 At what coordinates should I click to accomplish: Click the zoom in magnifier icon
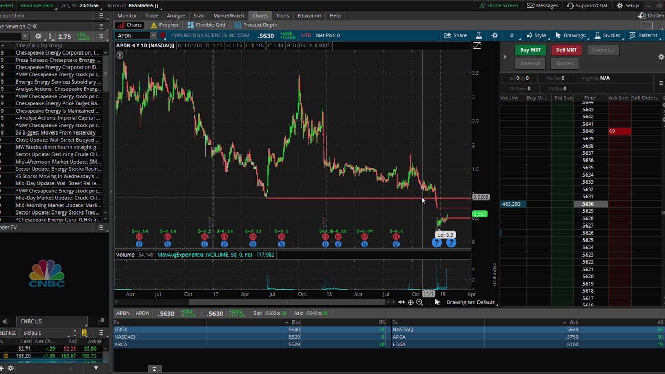tap(419, 302)
